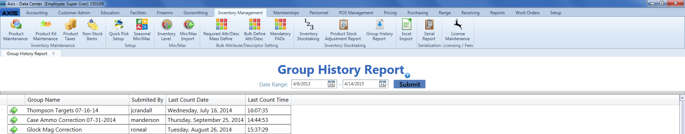
Task: Open Product Stock Adjustment Report
Action: [343, 30]
